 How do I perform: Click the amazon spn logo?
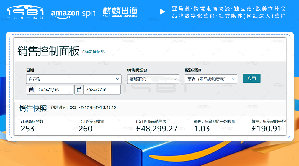click(x=73, y=14)
